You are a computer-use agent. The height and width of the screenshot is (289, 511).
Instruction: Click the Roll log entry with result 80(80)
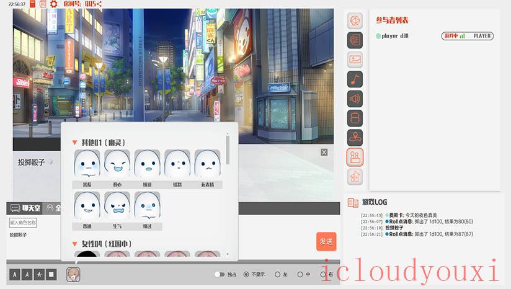(x=417, y=221)
